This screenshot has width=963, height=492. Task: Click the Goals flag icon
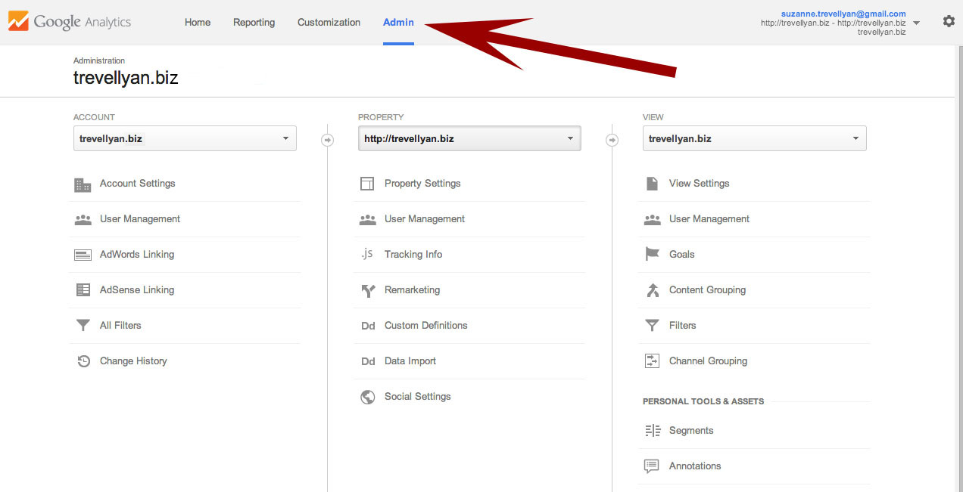652,255
